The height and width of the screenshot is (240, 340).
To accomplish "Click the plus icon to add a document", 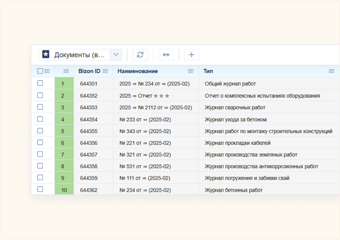I will (x=191, y=54).
